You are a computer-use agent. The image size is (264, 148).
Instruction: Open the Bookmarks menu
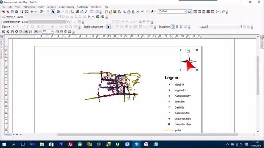pyautogui.click(x=29, y=7)
